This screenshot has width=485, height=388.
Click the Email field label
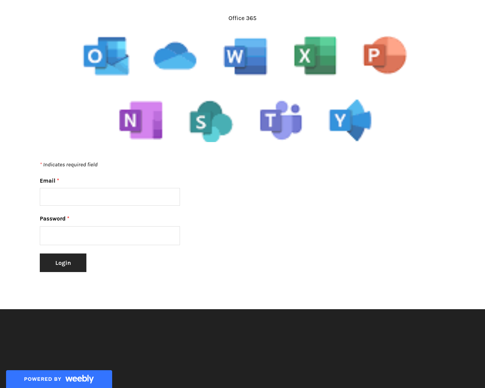coord(48,181)
